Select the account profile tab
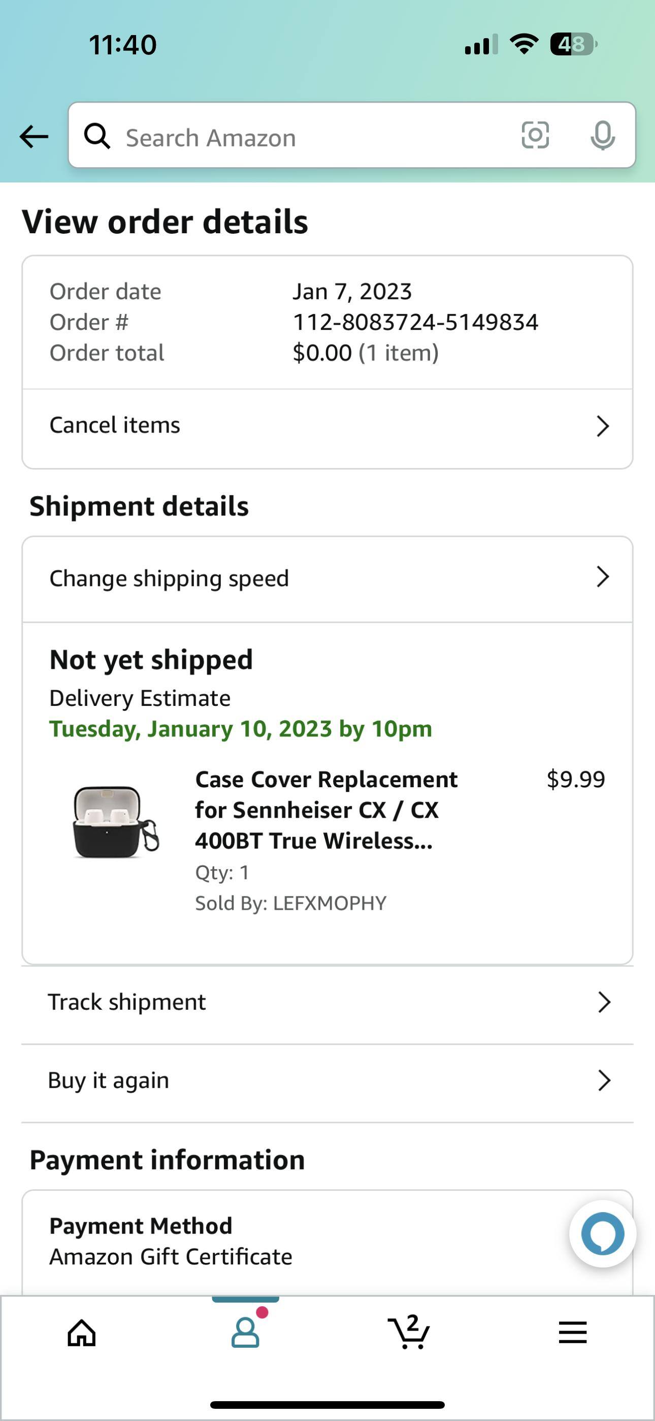This screenshot has height=1421, width=655. pos(245,1332)
